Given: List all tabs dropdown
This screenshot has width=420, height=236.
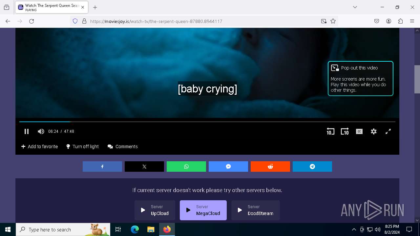Looking at the screenshot, I should 355,7.
